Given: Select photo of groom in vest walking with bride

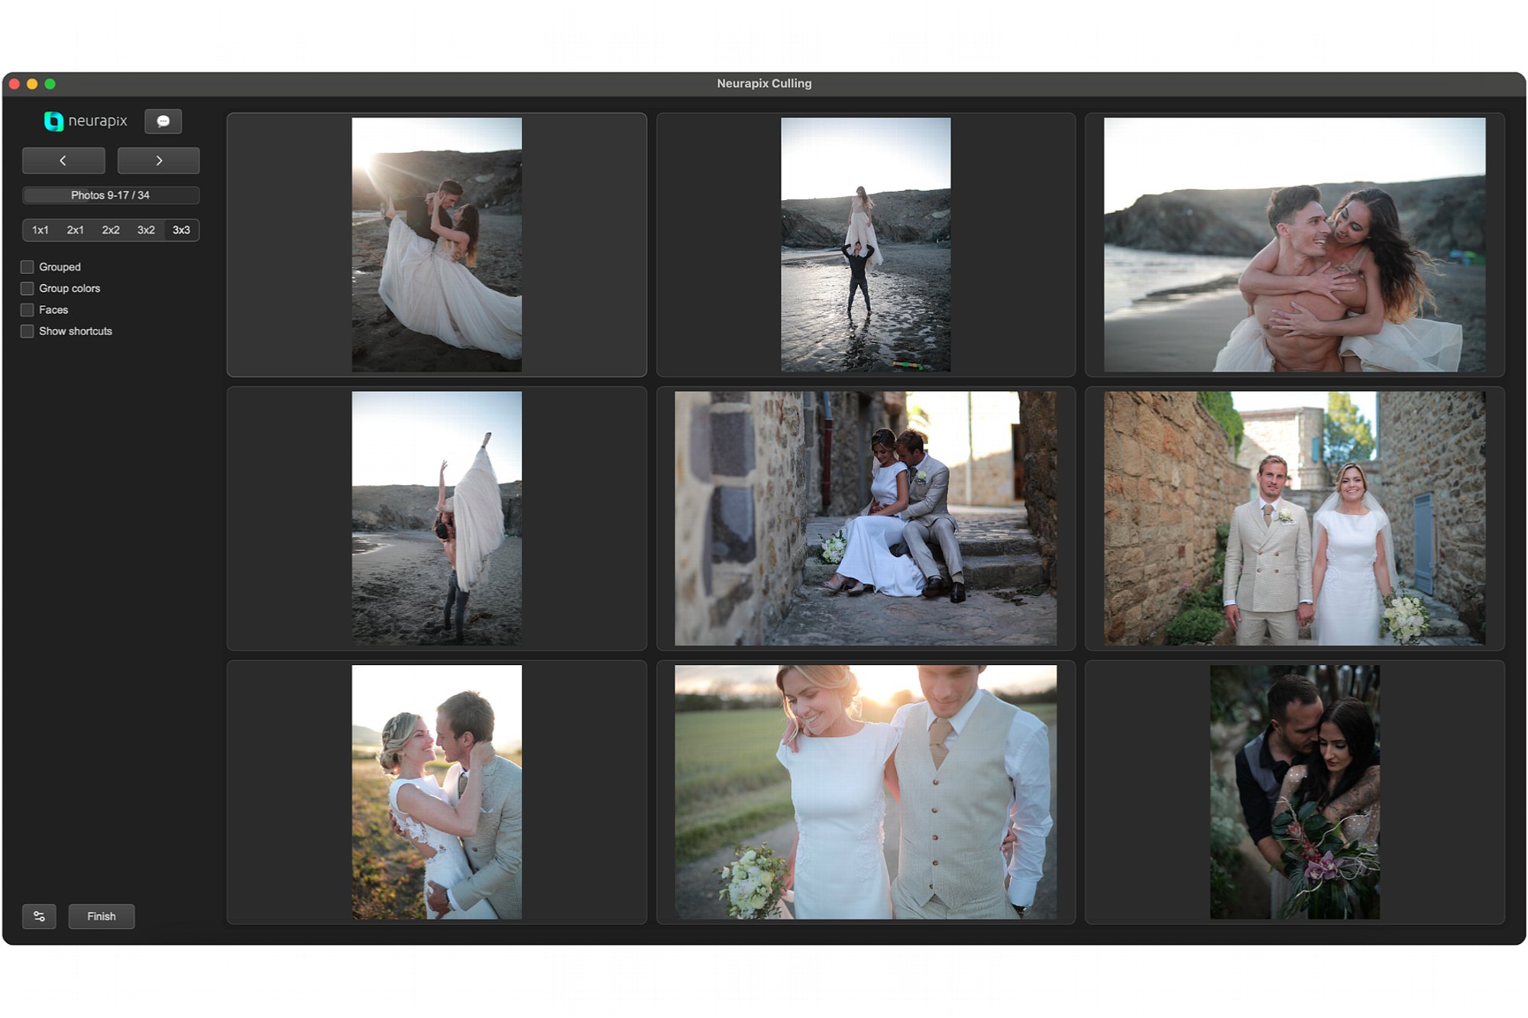Looking at the screenshot, I should (x=866, y=792).
